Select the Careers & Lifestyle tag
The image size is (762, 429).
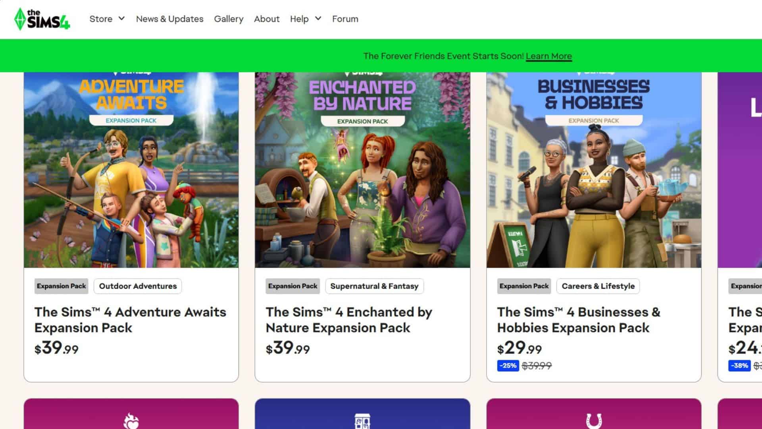(598, 286)
